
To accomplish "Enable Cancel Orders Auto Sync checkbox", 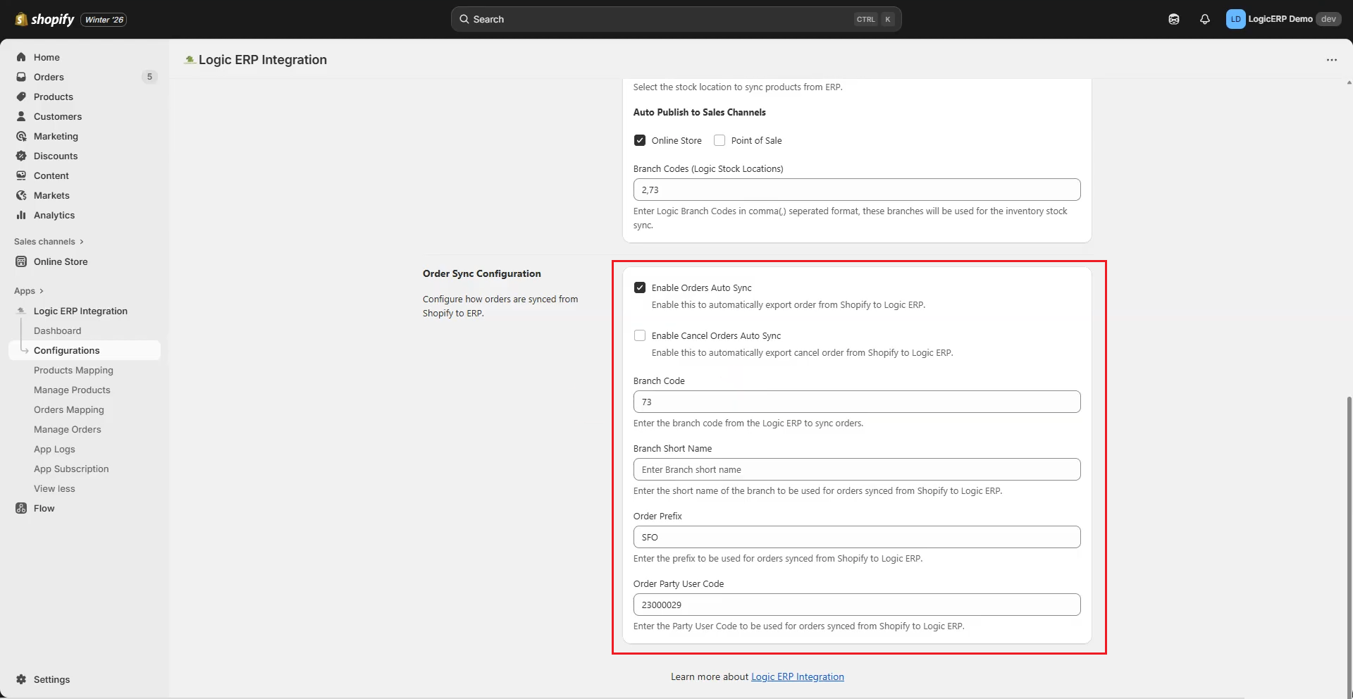I will [x=640, y=335].
